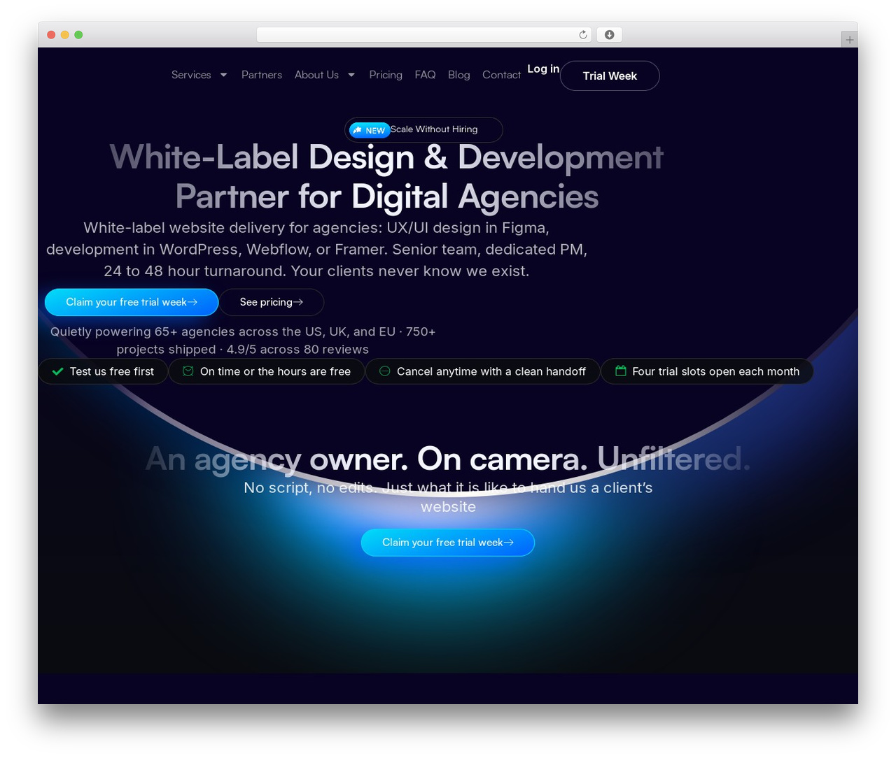Click the hero Claim your free trial week button
This screenshot has width=896, height=758.
coord(132,302)
